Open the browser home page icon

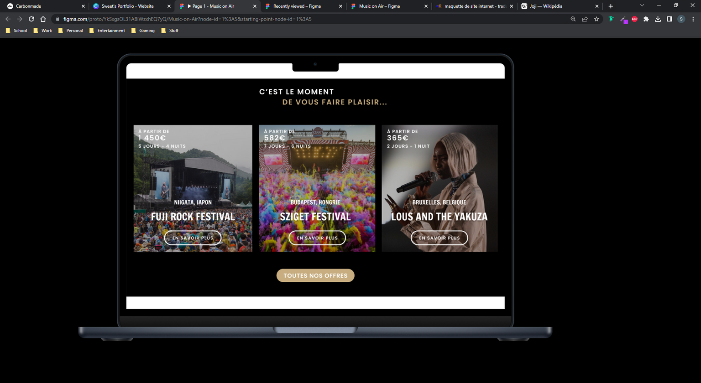43,19
